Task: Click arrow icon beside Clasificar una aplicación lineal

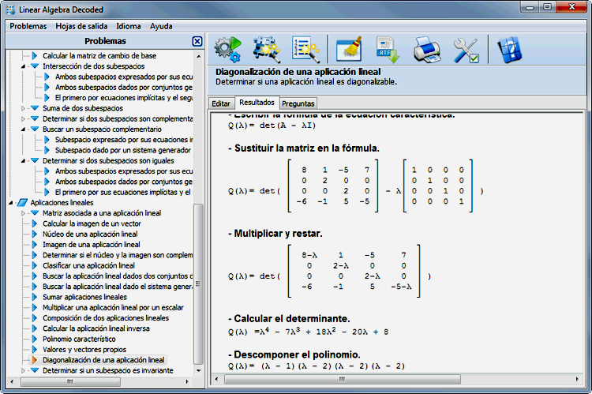Action: pyautogui.click(x=35, y=265)
